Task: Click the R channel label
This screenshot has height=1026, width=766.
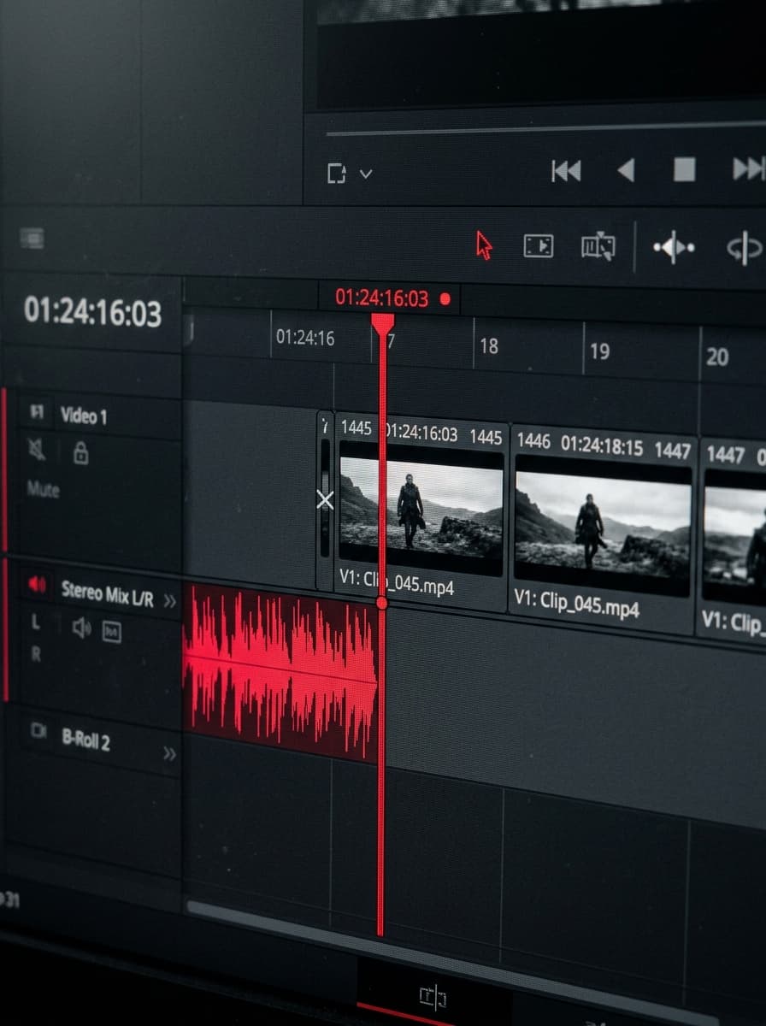Action: 36,653
